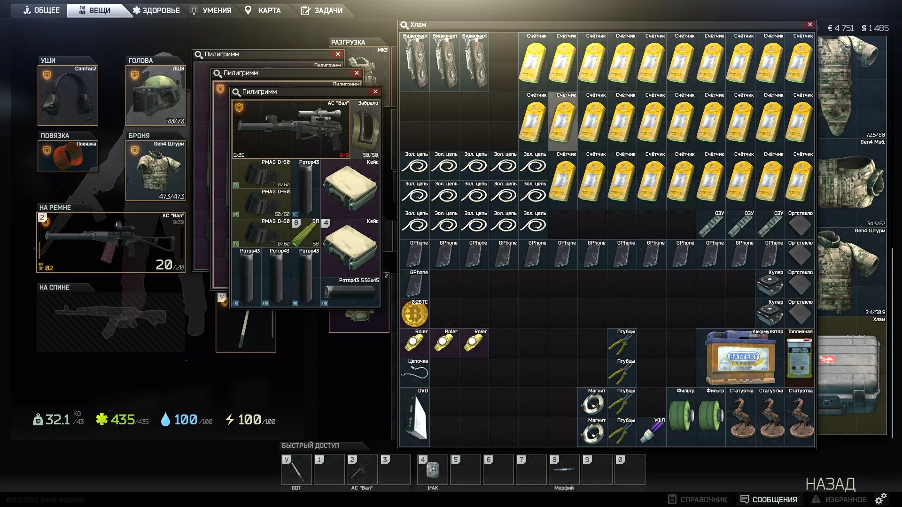Click the ComTac2 headset slot
Screen dimensions: 902x507
[68, 96]
